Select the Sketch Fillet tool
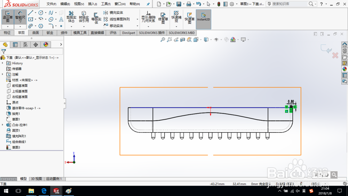This screenshot has height=196, width=348. pos(51,26)
